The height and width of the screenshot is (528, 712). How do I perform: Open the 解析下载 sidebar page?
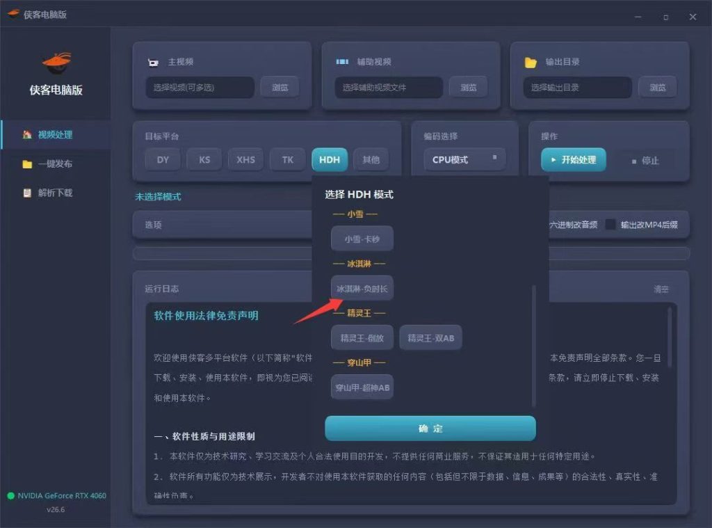(x=56, y=193)
